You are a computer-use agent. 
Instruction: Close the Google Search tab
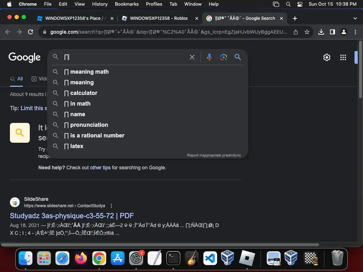coord(281,18)
